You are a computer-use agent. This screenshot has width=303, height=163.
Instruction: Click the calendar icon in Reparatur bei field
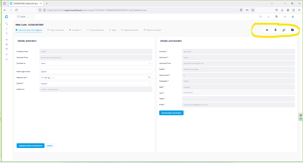click(149, 77)
